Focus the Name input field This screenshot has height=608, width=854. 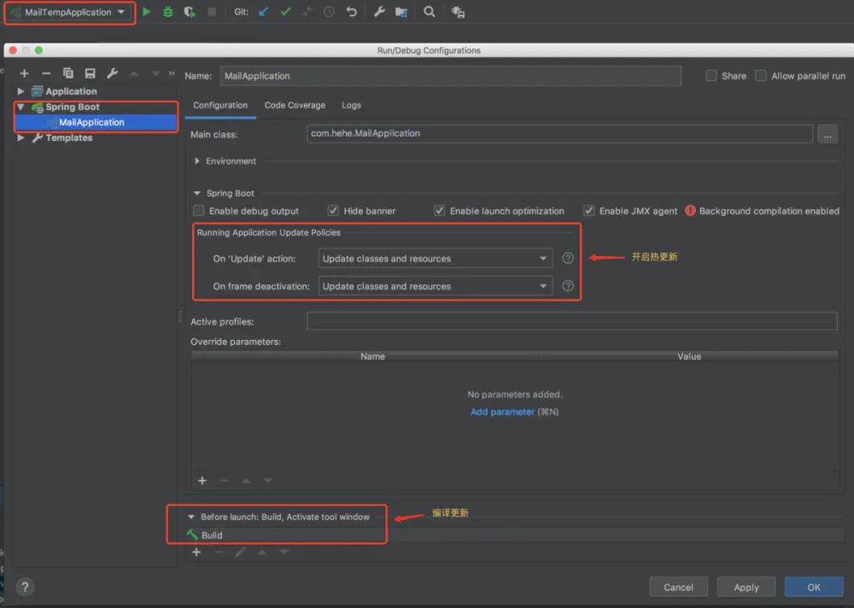(450, 76)
